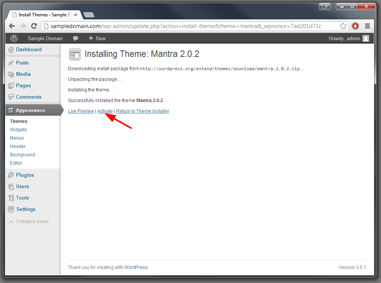Bookmark this page with the star icon
381x283 pixels.
click(343, 26)
